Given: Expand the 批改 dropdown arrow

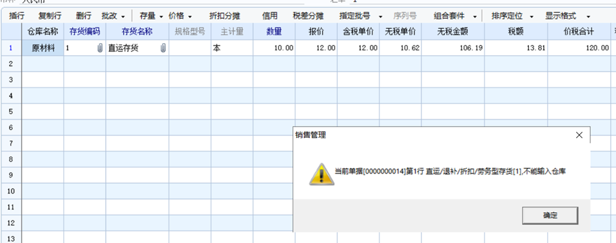Looking at the screenshot, I should [123, 17].
